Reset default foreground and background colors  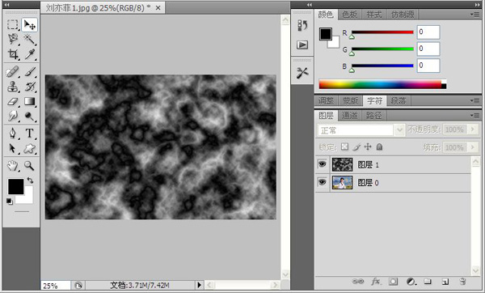click(9, 202)
